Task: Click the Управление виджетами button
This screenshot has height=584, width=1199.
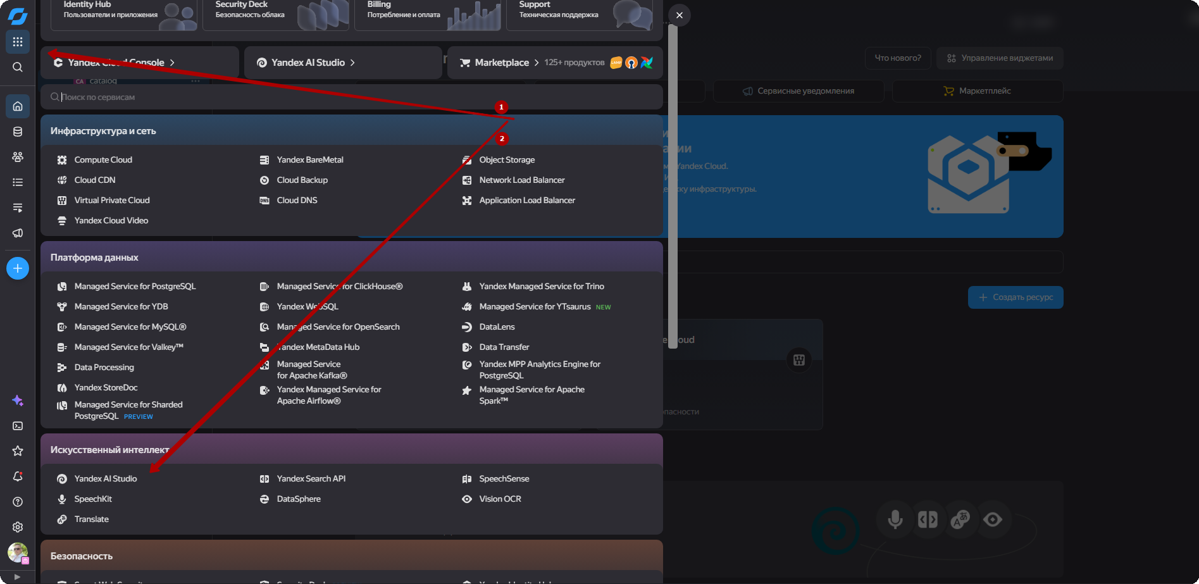Action: tap(1000, 58)
